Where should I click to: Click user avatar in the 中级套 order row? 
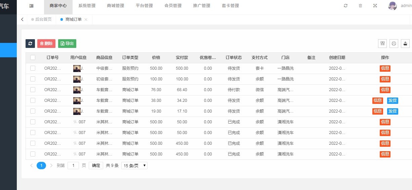(x=77, y=68)
